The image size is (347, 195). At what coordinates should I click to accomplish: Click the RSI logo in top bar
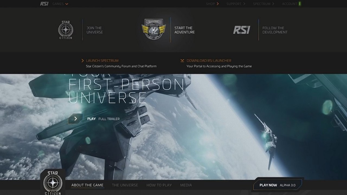[44, 4]
